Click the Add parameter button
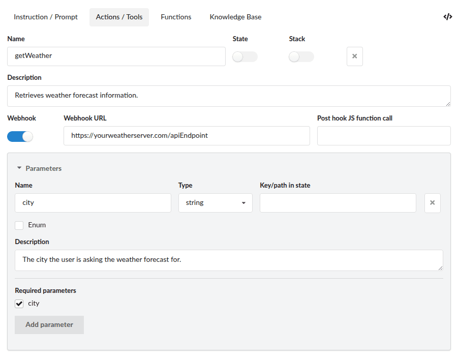 [x=49, y=325]
